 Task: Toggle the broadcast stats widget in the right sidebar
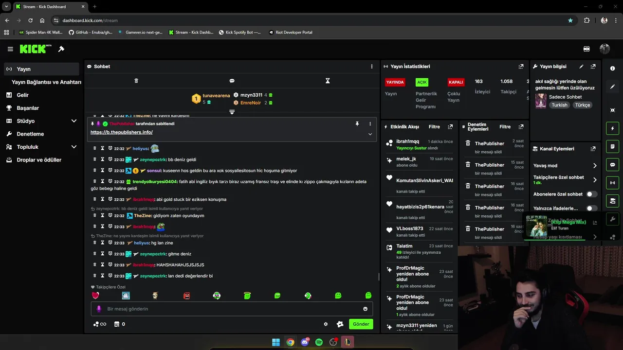coord(613,183)
